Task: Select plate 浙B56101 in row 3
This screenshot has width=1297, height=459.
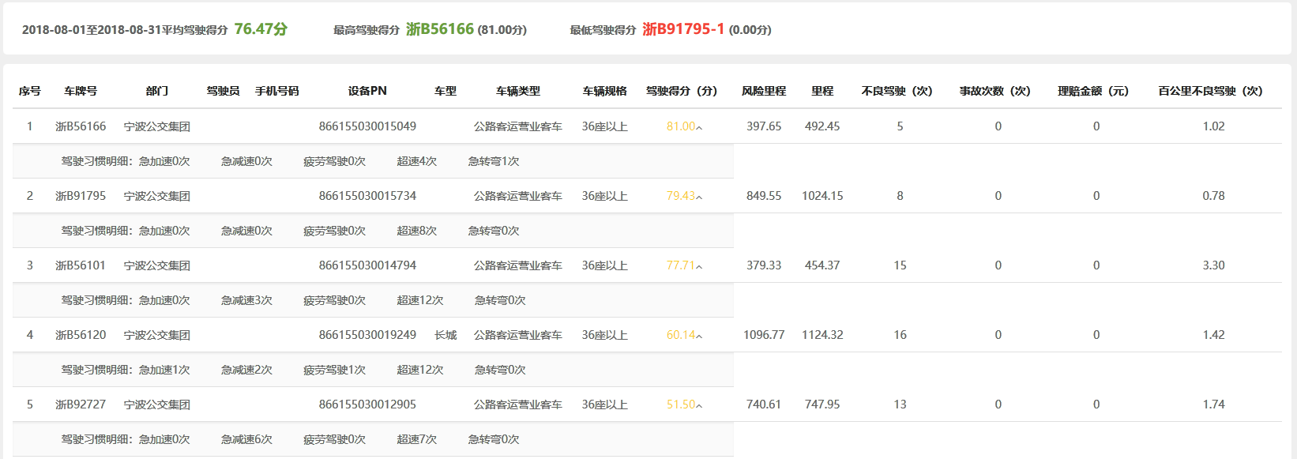Action: 81,265
